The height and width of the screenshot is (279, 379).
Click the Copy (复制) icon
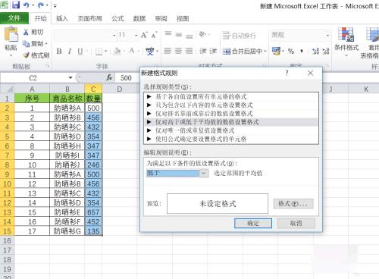26,43
